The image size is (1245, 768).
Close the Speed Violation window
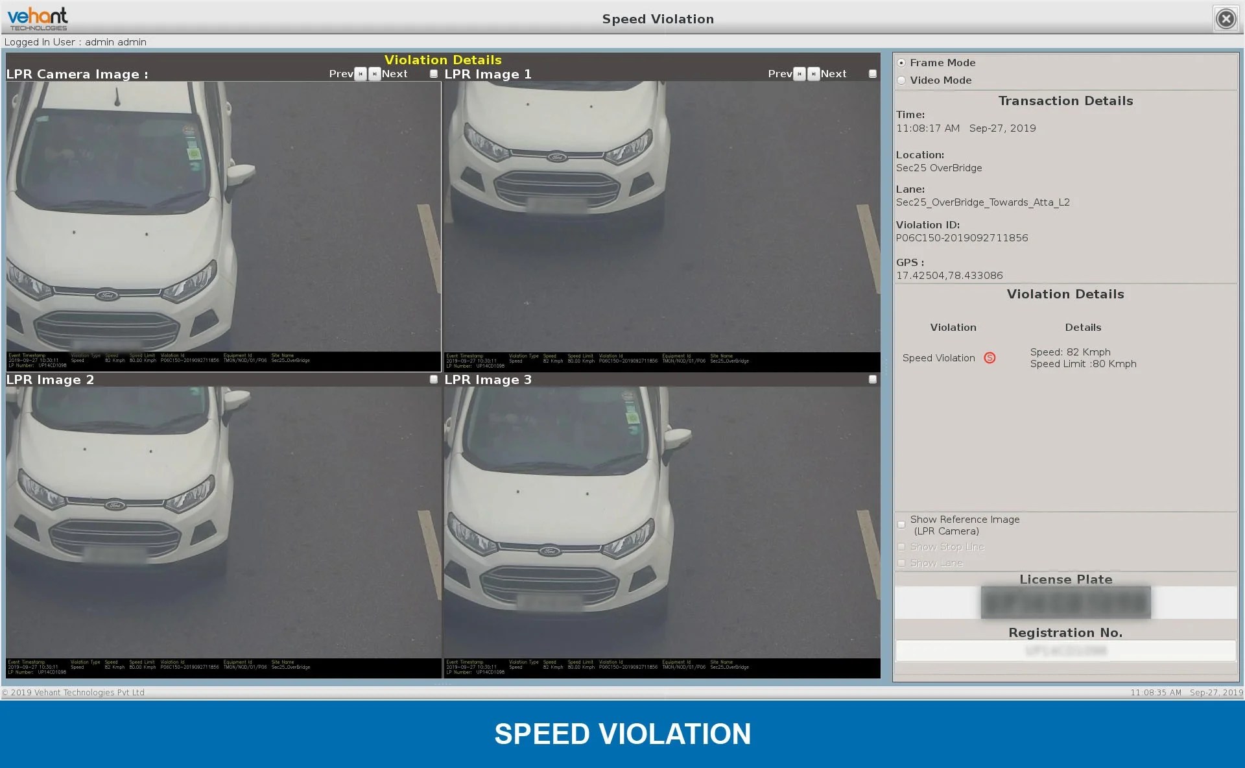point(1226,19)
